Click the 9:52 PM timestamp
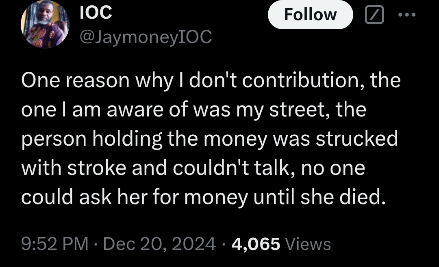 click(54, 244)
